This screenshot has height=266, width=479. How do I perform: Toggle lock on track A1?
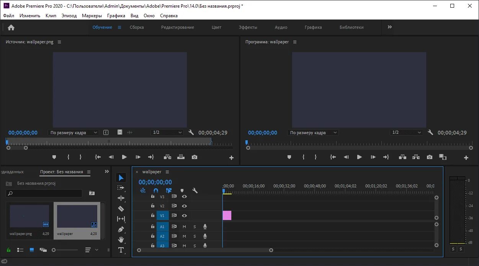click(152, 227)
